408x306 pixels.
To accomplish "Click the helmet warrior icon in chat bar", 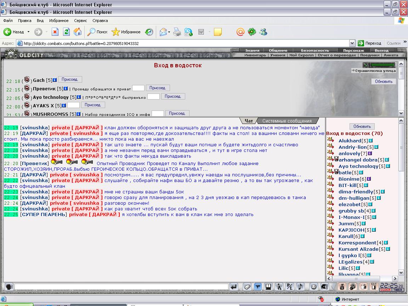I will pos(324,287).
